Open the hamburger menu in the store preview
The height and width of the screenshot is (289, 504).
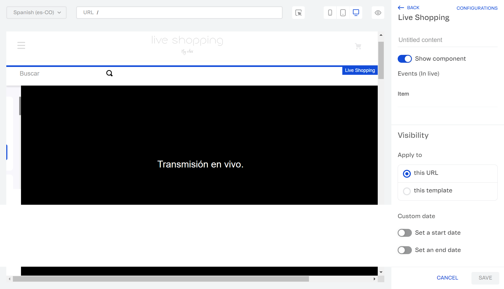[x=21, y=45]
